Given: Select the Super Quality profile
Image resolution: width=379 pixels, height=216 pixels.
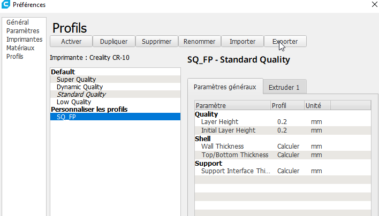Looking at the screenshot, I should tap(115, 80).
